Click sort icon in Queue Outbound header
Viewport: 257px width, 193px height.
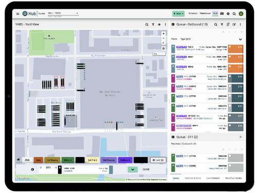point(228,25)
